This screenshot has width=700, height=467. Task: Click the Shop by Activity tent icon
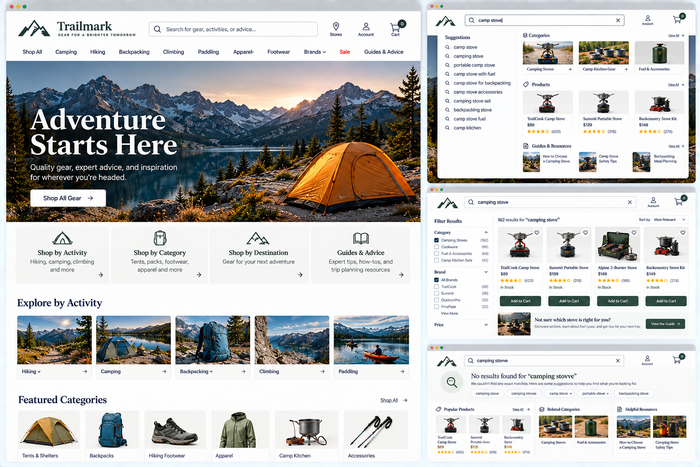click(x=62, y=238)
